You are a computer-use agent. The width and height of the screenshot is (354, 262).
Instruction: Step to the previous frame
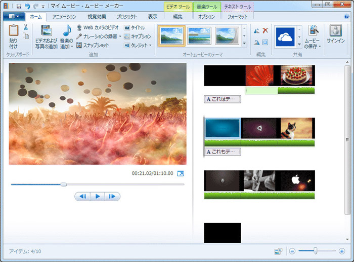[x=83, y=196]
